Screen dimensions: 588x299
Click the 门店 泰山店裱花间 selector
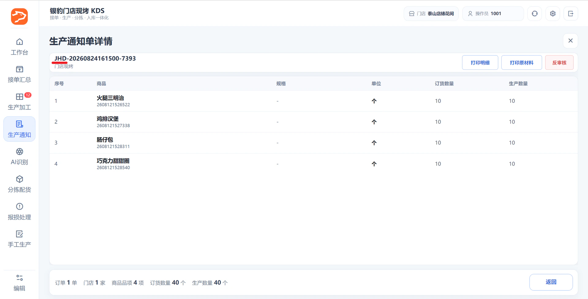click(431, 13)
